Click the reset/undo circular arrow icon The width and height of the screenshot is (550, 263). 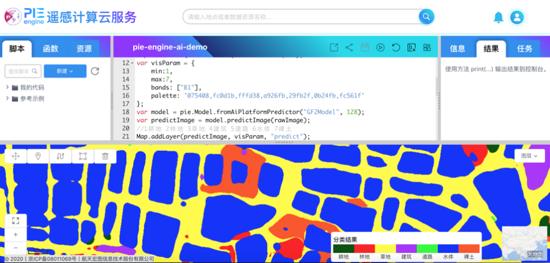396,48
